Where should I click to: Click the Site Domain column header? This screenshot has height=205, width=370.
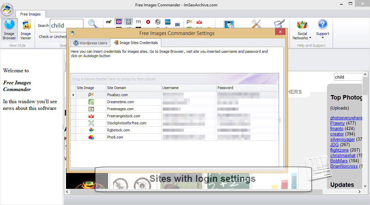pyautogui.click(x=134, y=88)
